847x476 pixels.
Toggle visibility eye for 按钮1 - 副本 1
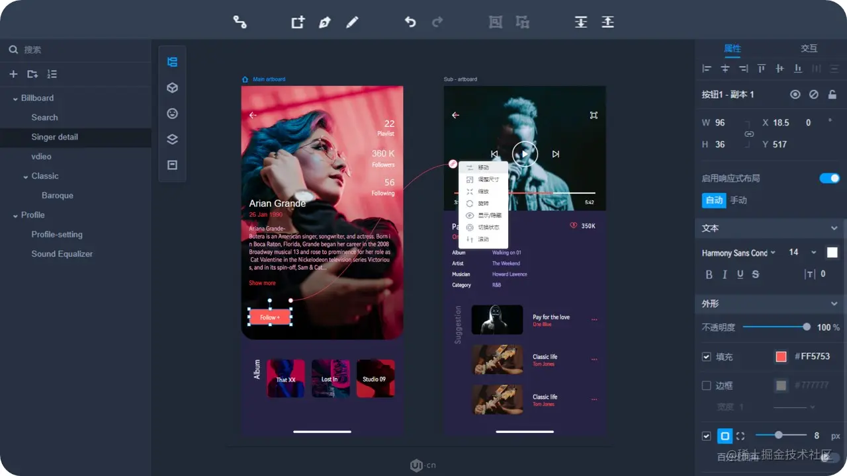coord(795,95)
